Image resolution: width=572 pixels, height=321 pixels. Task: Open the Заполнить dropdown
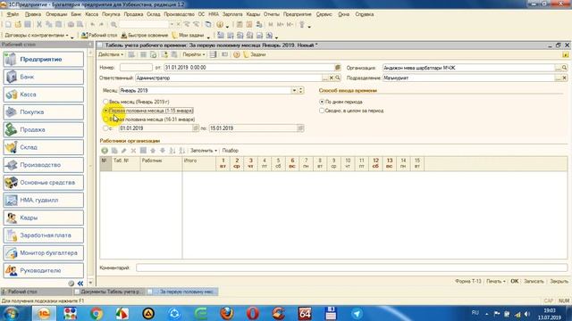(204, 151)
